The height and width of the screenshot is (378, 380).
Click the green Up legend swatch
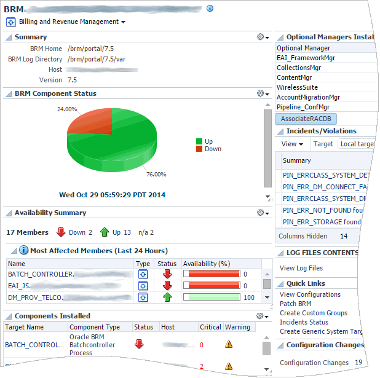click(199, 141)
